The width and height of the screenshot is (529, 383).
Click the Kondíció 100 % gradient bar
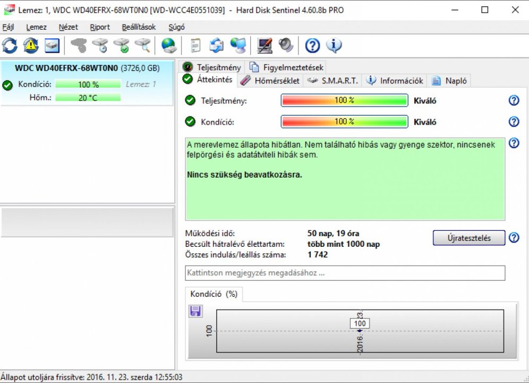pyautogui.click(x=345, y=122)
